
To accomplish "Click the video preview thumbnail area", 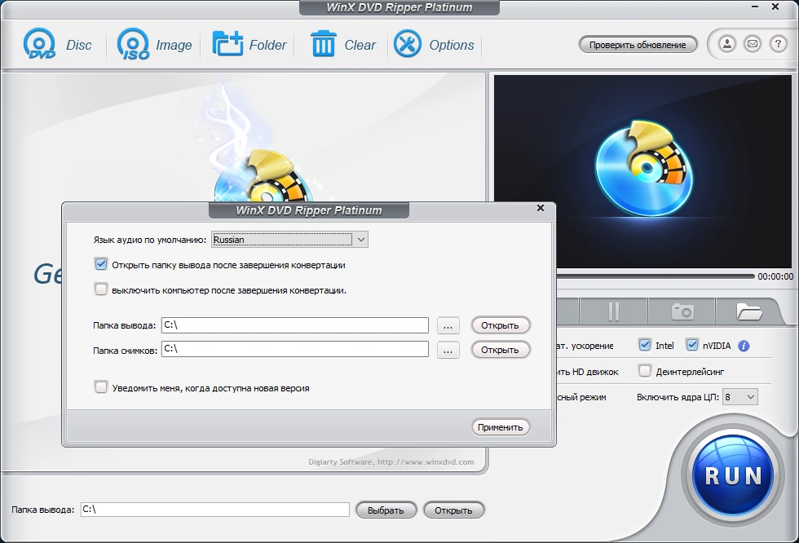I will [x=642, y=171].
